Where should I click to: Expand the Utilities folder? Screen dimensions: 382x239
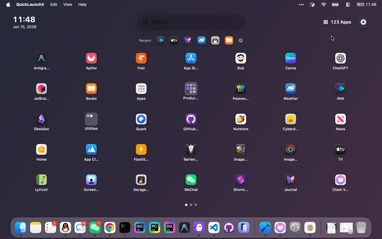click(x=91, y=119)
